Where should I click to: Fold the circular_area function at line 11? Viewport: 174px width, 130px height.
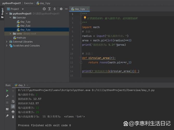[81, 58]
